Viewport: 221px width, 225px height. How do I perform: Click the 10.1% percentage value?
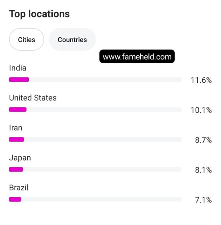pos(201,110)
